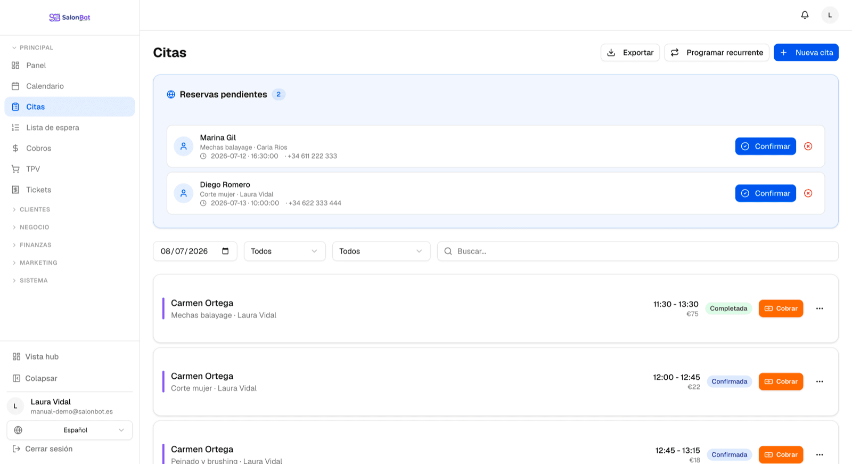Click the Tickets receipt icon

pyautogui.click(x=15, y=190)
